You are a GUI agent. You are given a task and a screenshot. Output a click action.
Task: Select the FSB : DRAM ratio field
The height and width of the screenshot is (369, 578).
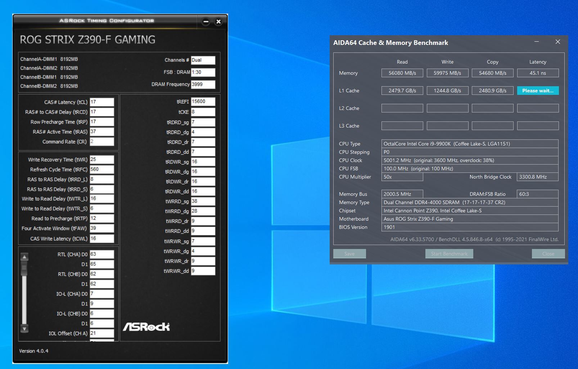(x=203, y=72)
